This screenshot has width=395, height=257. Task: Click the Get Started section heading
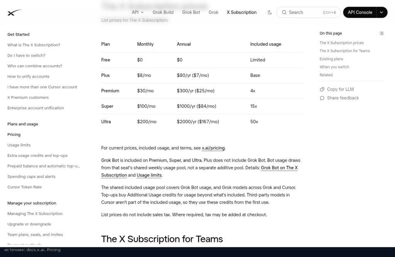19,34
